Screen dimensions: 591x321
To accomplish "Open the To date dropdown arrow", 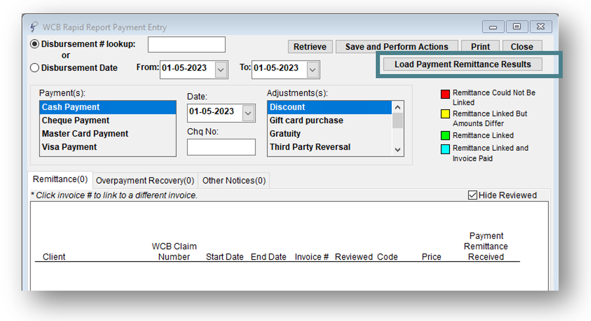I will [312, 69].
